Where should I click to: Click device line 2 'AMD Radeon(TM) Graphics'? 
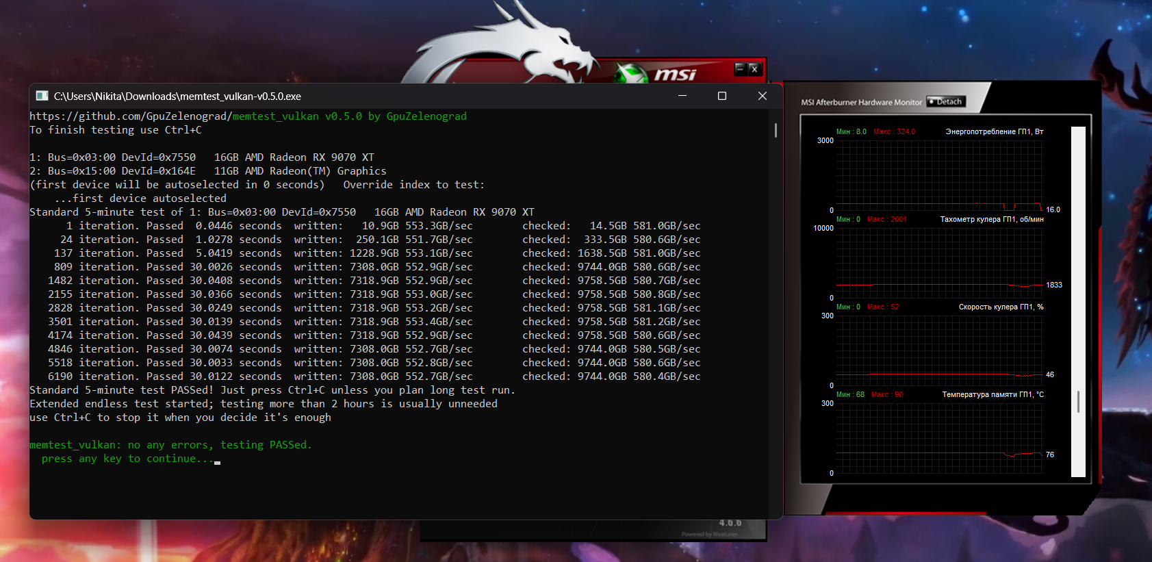[208, 171]
